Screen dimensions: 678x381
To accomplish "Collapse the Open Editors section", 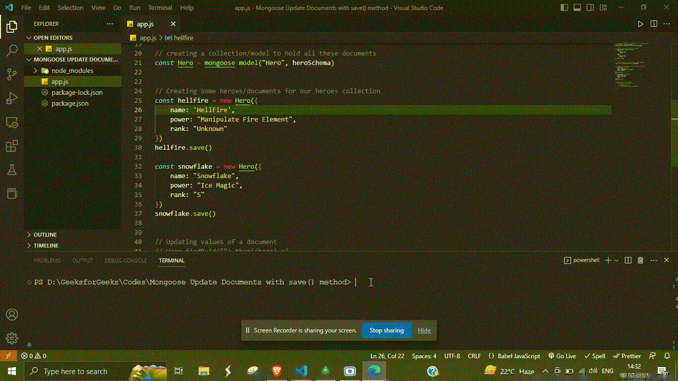I will click(x=72, y=38).
